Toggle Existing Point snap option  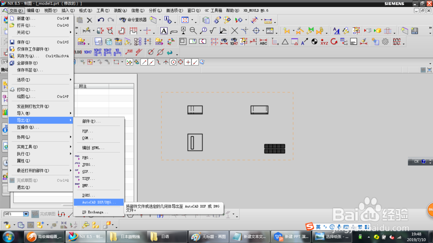coord(188,62)
